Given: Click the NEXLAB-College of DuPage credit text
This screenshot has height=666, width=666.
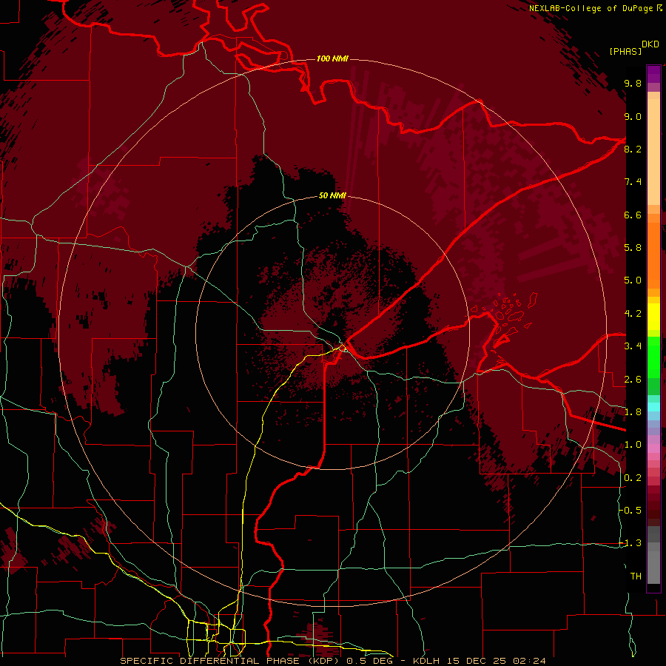Looking at the screenshot, I should [591, 8].
